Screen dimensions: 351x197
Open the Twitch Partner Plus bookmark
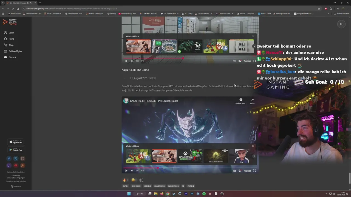[x=74, y=14]
